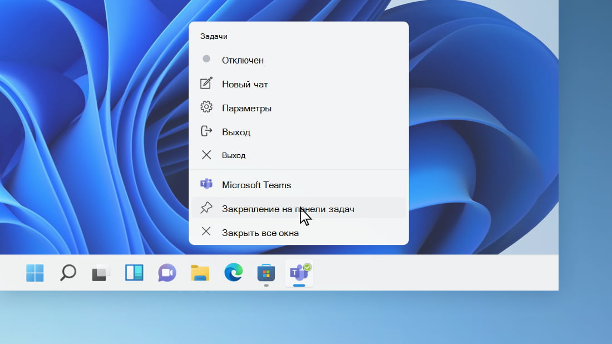Open Параметры from the Teams menu
This screenshot has width=612, height=344.
click(247, 107)
